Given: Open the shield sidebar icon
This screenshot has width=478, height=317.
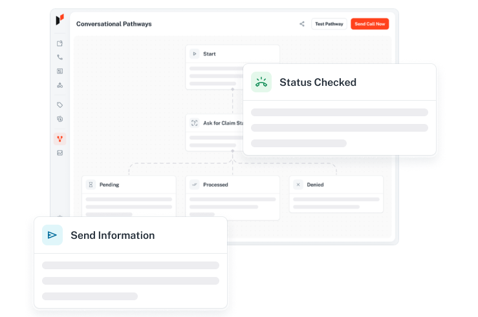Looking at the screenshot, I should click(x=60, y=119).
